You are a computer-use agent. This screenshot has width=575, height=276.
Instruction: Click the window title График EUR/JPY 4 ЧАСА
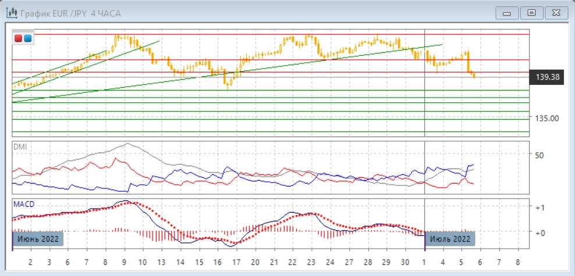(x=70, y=12)
